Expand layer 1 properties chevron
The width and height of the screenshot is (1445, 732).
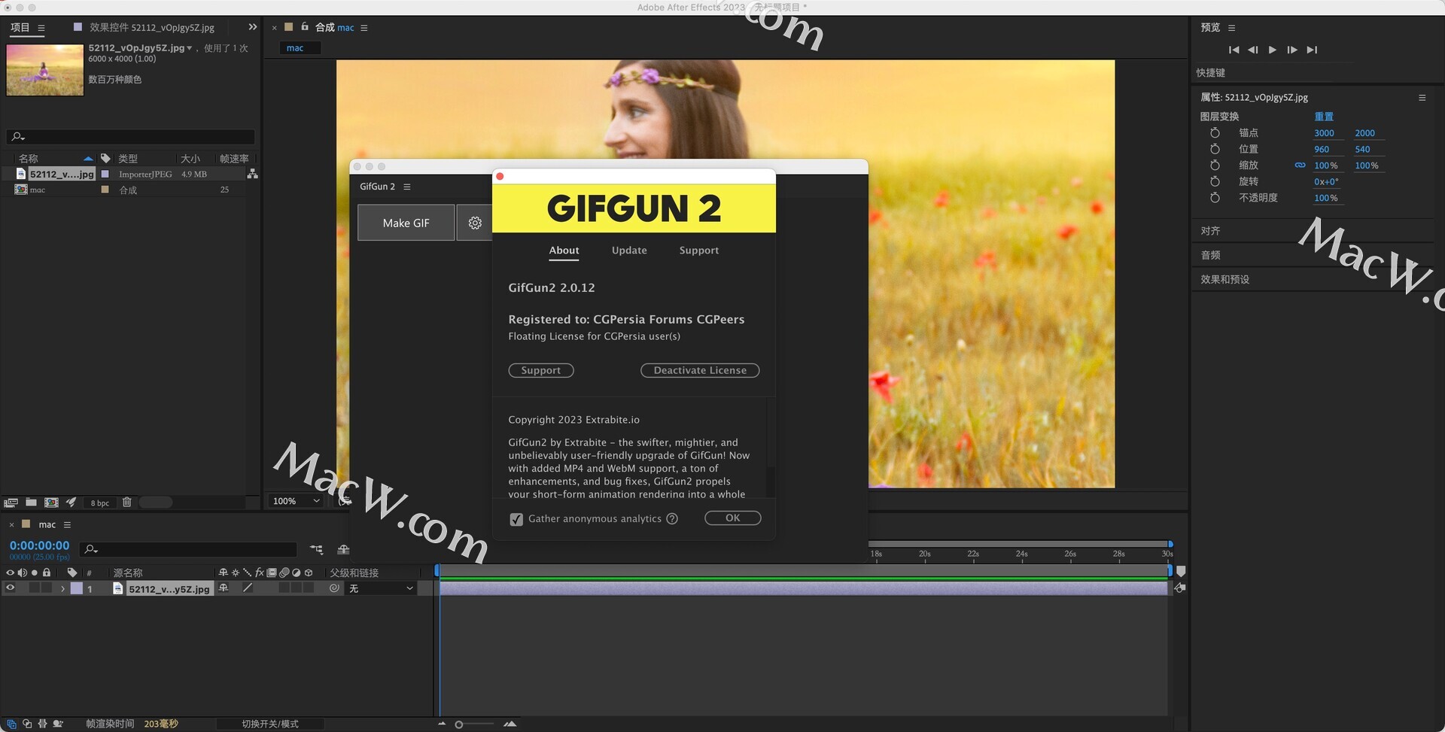tap(62, 588)
